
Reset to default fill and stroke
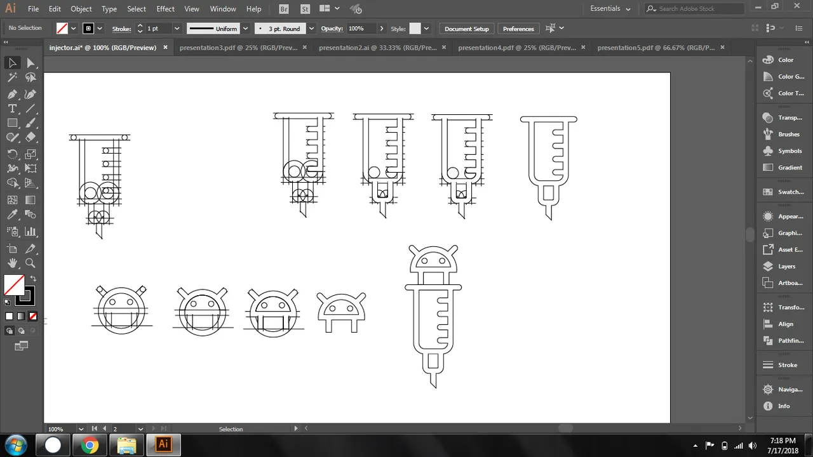(x=8, y=302)
